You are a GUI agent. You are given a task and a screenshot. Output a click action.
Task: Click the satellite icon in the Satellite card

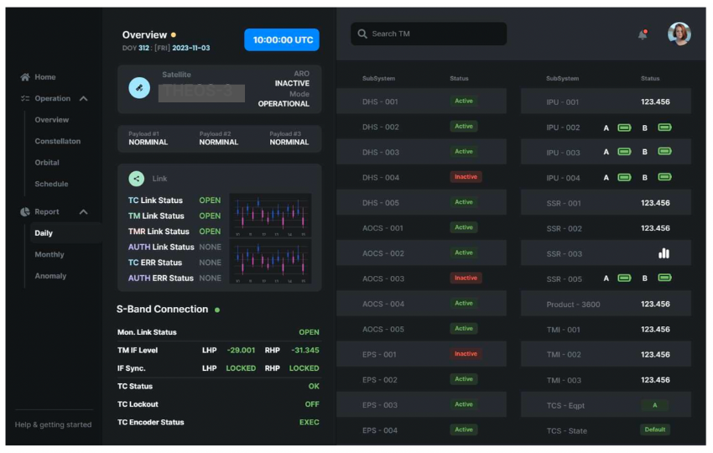[139, 87]
